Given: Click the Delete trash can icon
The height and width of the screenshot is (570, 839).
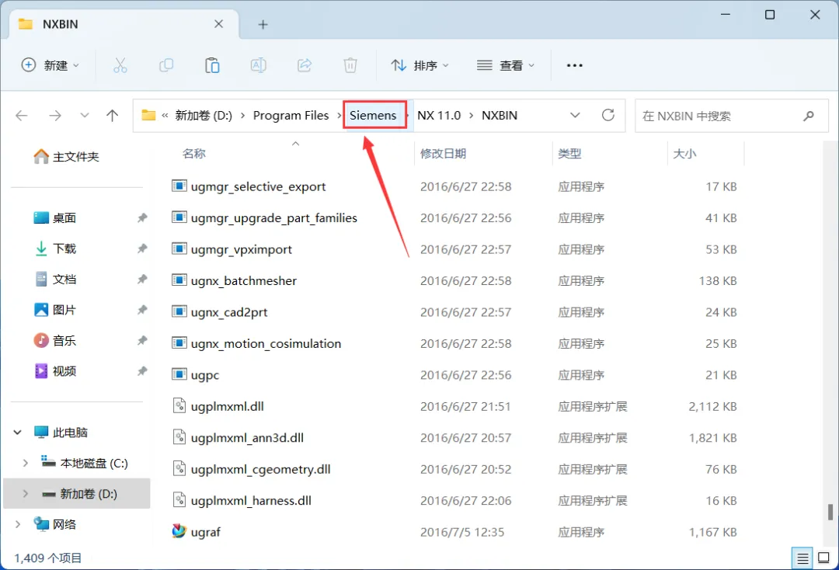Looking at the screenshot, I should 350,65.
